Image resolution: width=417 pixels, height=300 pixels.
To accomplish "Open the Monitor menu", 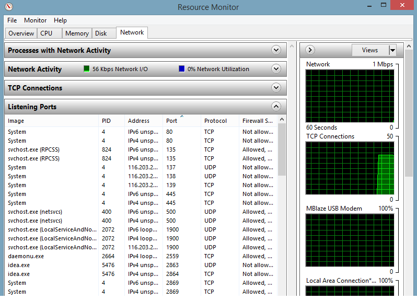I will point(35,20).
